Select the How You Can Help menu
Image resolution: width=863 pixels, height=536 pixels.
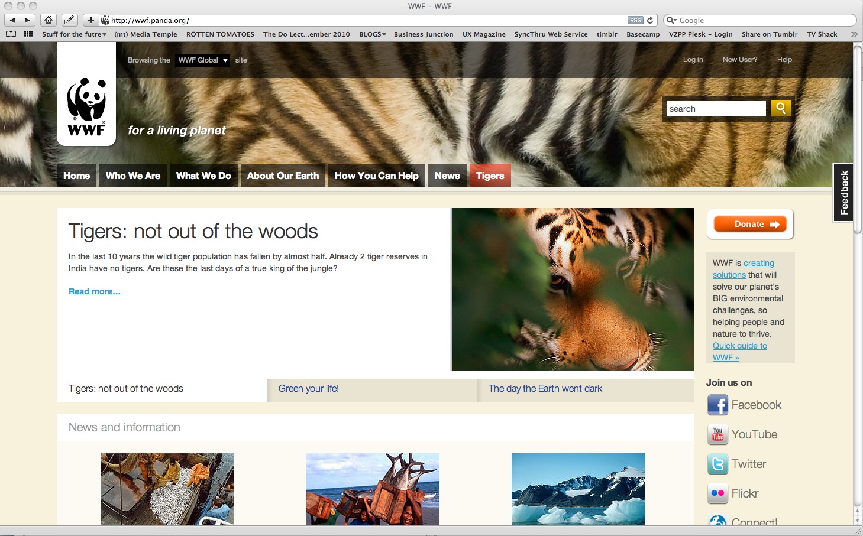376,176
